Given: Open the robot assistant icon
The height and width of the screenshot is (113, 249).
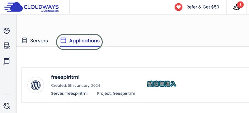Looking at the screenshot, I should [x=236, y=8].
